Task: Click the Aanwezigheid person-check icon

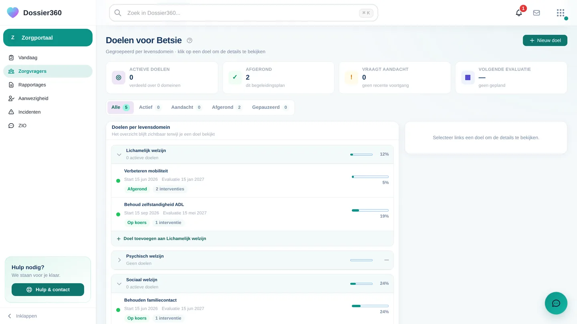Action: tap(11, 98)
